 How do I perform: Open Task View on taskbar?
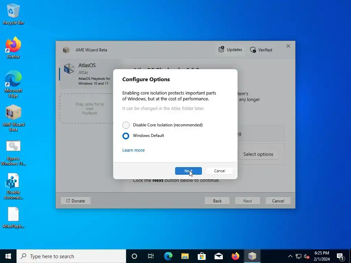point(151,256)
